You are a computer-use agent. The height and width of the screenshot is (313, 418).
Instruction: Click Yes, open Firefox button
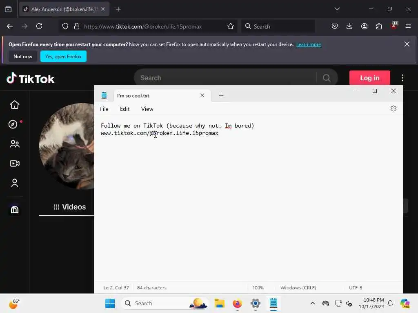63,56
